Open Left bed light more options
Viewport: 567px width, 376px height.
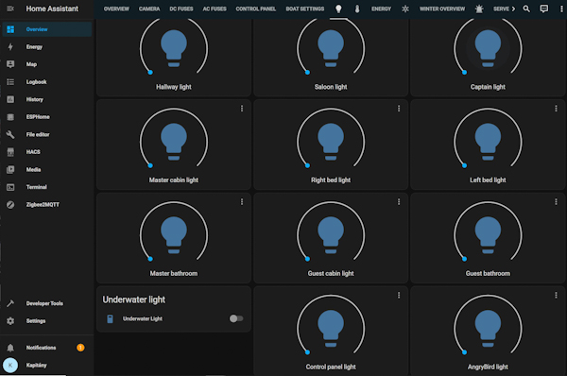(556, 109)
